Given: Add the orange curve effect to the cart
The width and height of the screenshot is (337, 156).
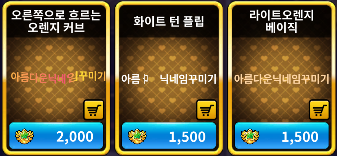Looking at the screenshot, I should point(94,110).
